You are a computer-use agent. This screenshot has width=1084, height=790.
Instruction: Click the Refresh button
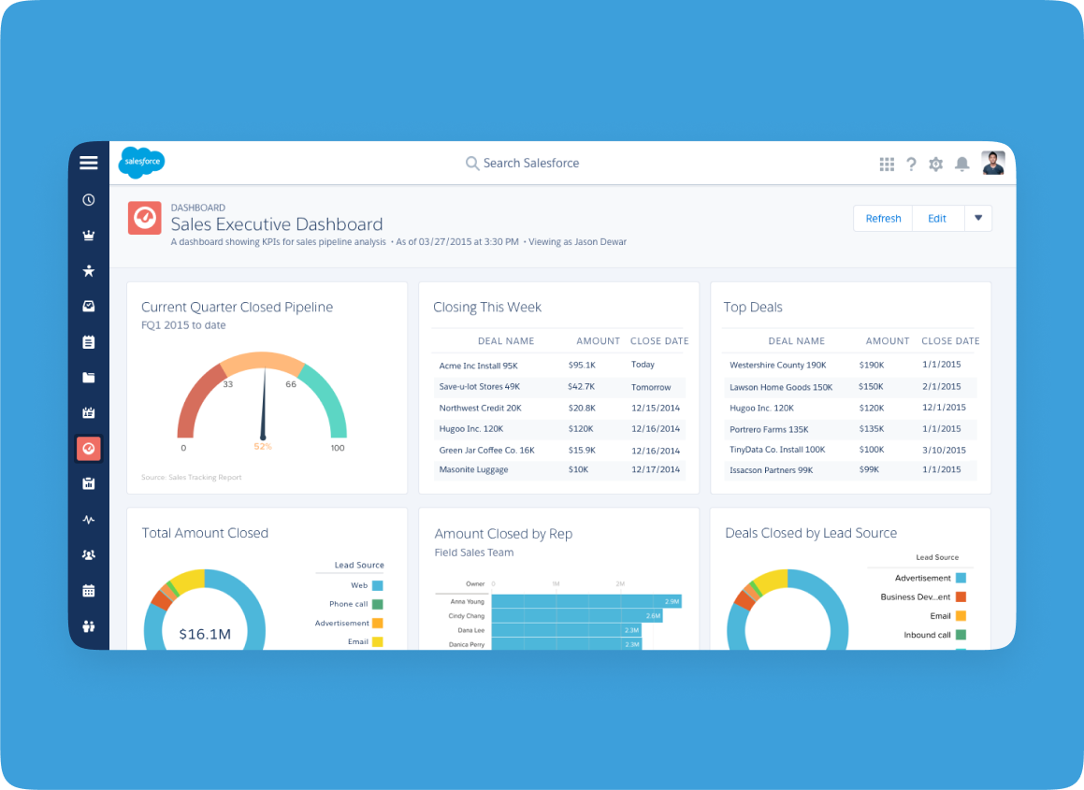coord(883,219)
